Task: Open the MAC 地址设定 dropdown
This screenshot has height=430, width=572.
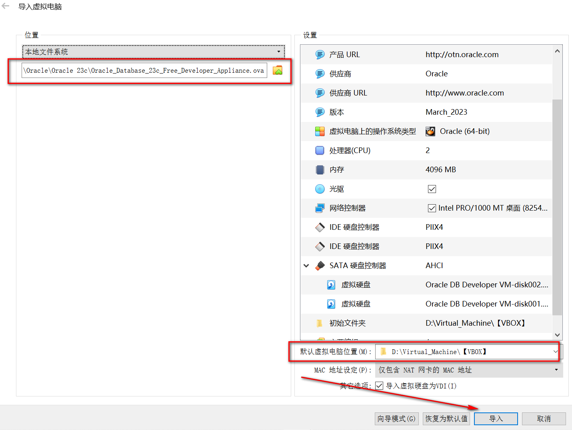Action: (469, 370)
